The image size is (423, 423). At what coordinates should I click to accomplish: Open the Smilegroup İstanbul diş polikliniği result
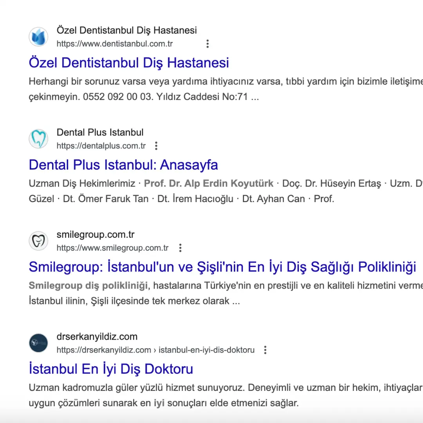pos(222,266)
